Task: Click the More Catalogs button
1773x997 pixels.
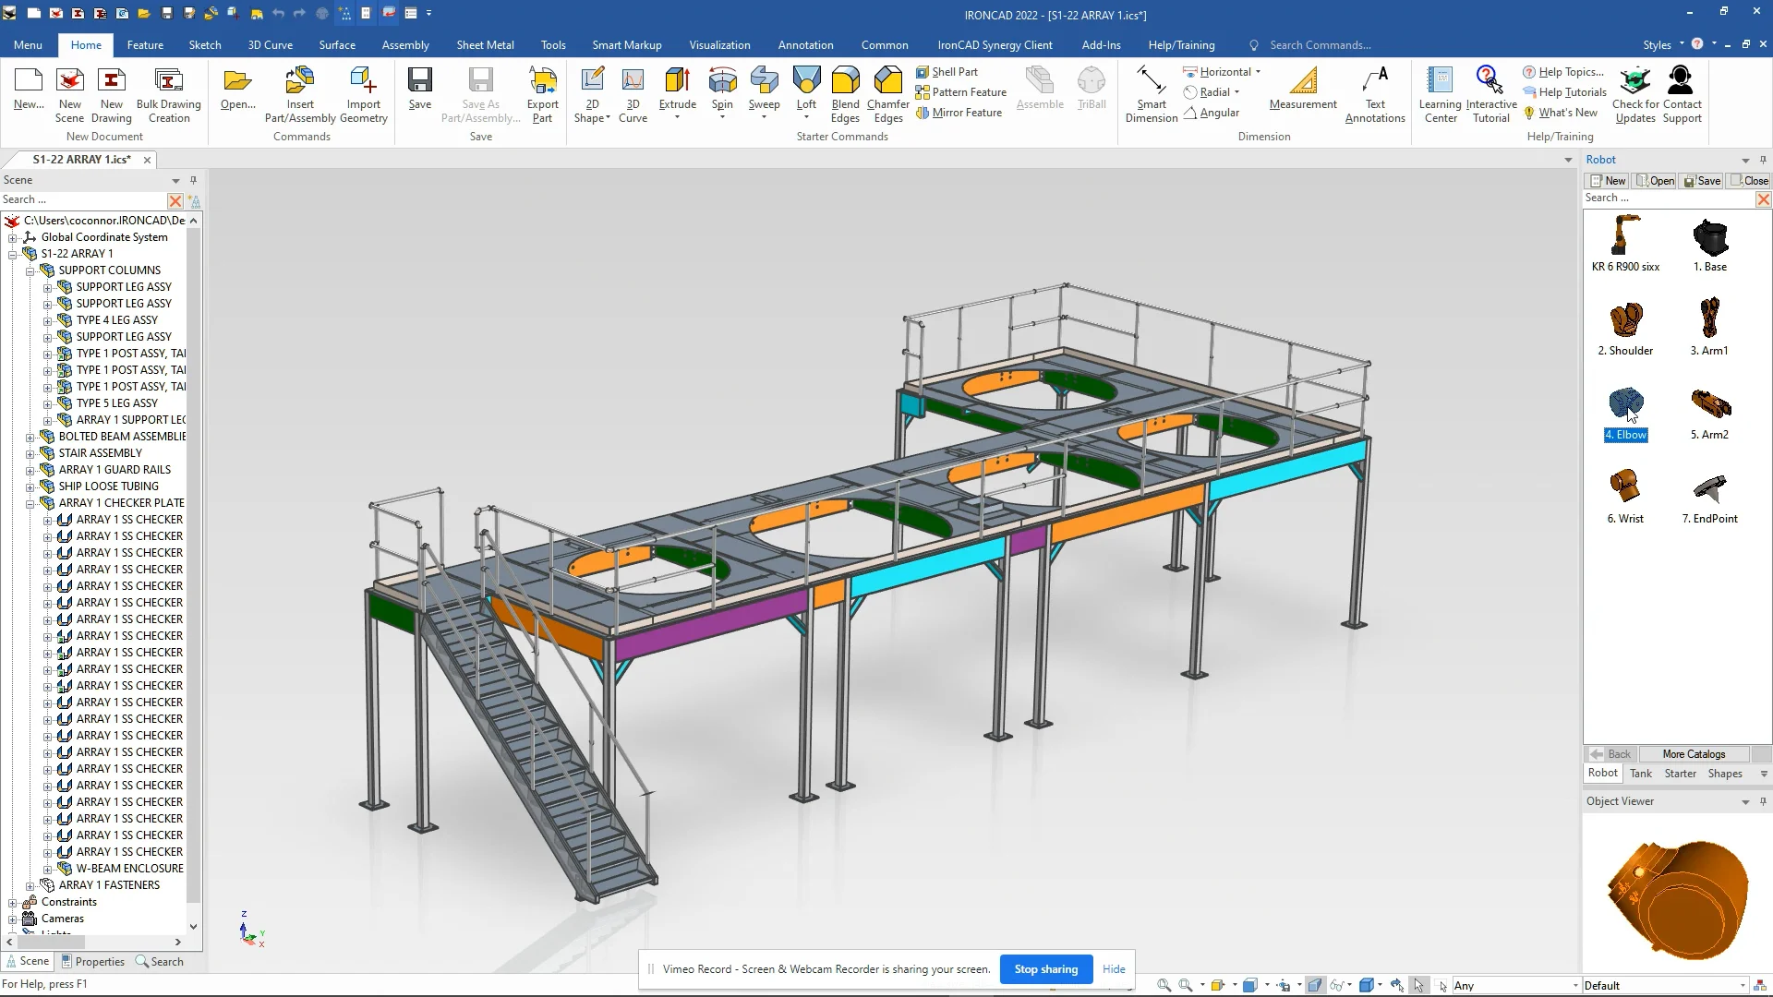Action: pyautogui.click(x=1693, y=754)
